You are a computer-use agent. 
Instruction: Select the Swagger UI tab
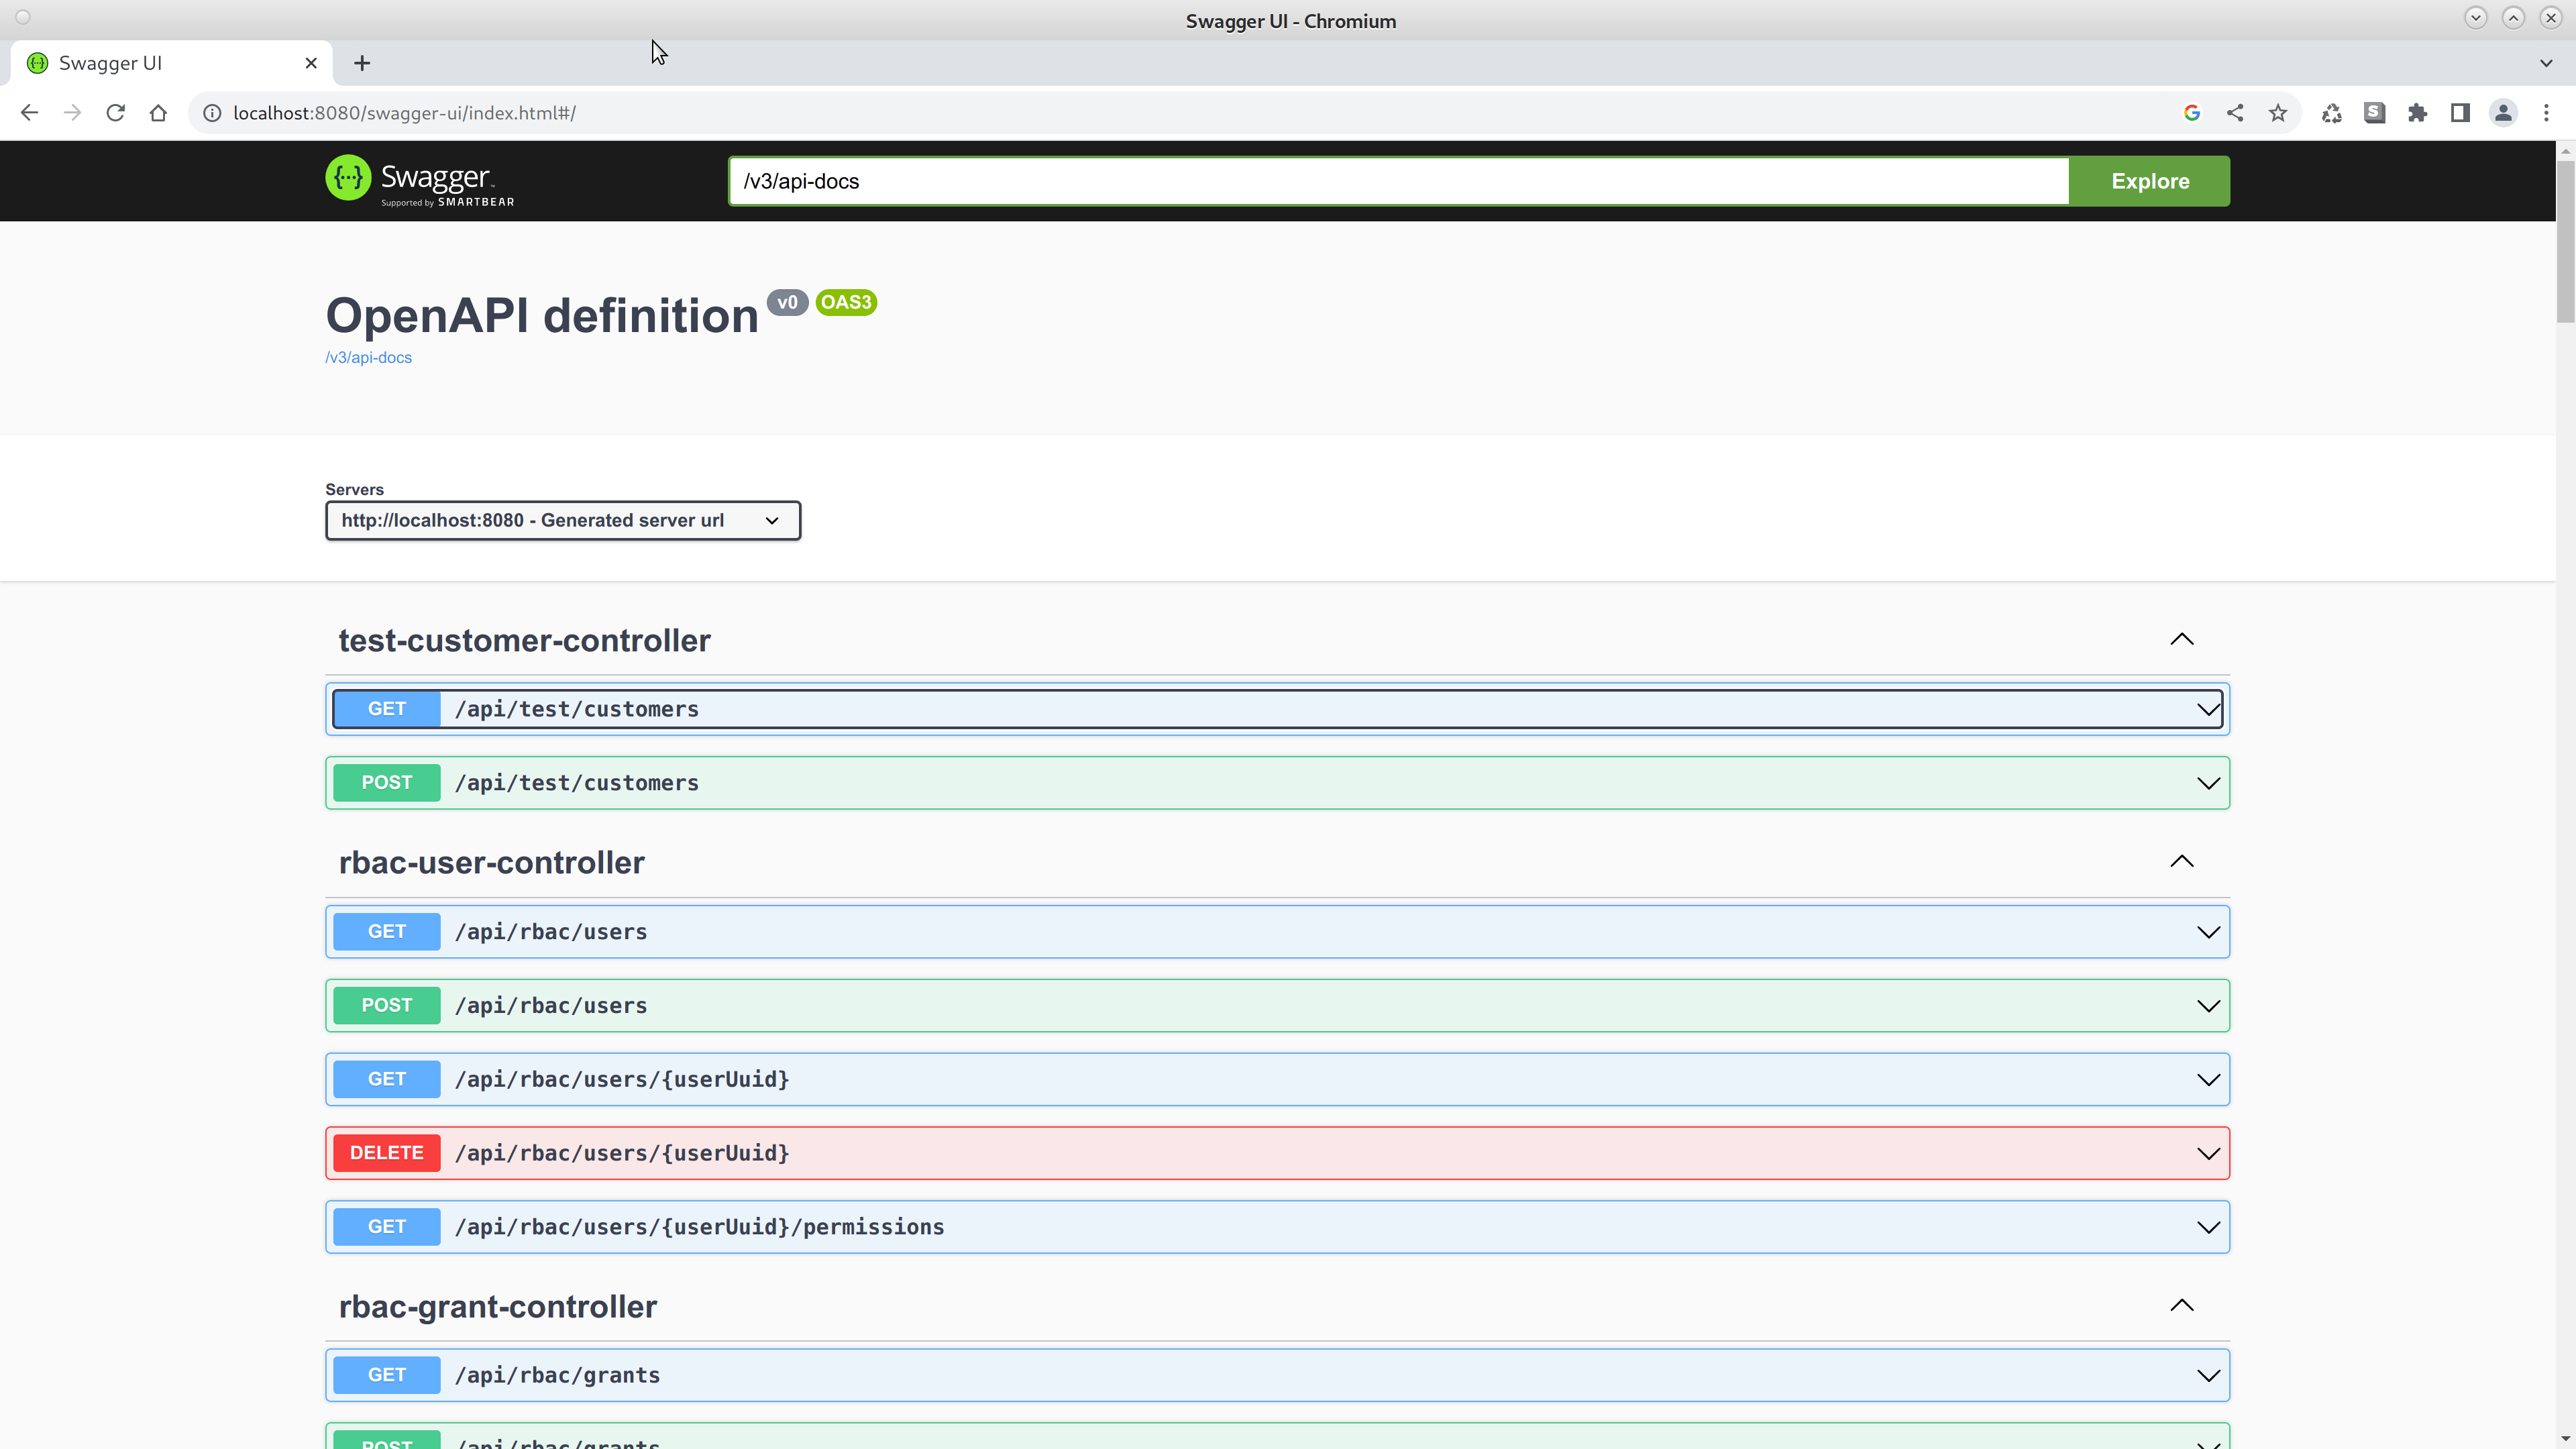[x=172, y=63]
